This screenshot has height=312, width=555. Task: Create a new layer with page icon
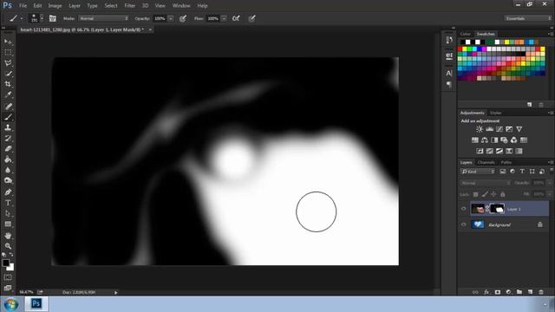click(530, 292)
